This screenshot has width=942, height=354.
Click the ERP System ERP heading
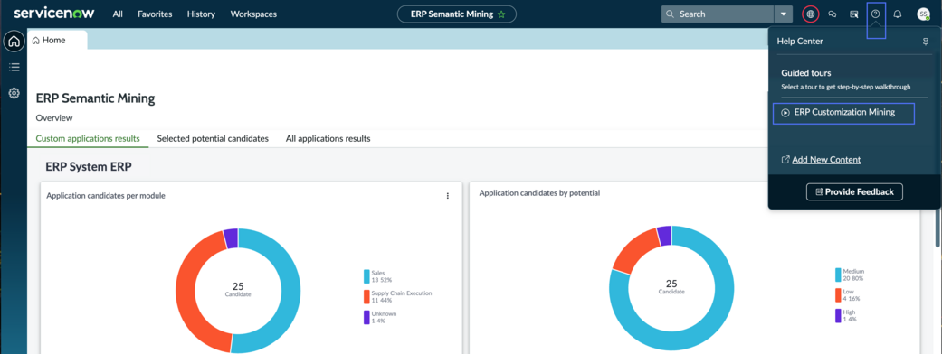coord(89,167)
